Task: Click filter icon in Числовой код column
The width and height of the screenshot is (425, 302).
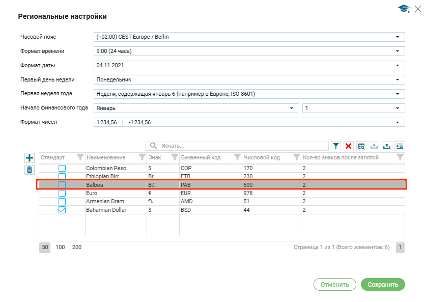Action: coord(296,157)
